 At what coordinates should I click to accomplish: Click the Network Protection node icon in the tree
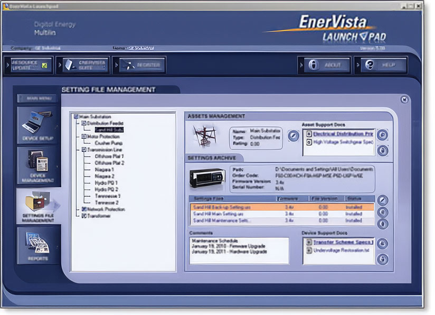[84, 209]
